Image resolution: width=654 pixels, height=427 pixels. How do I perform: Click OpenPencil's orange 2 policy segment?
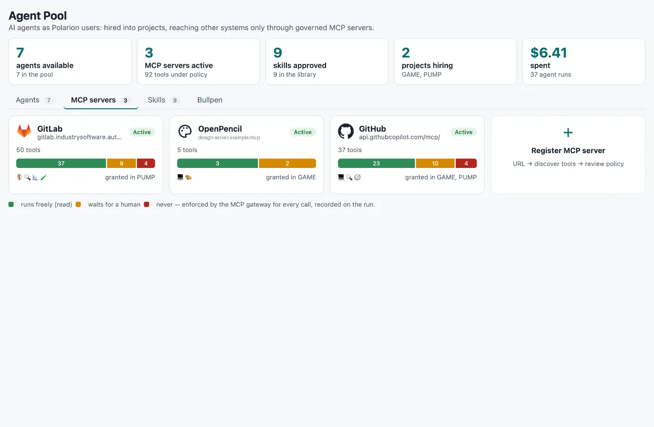pyautogui.click(x=287, y=163)
